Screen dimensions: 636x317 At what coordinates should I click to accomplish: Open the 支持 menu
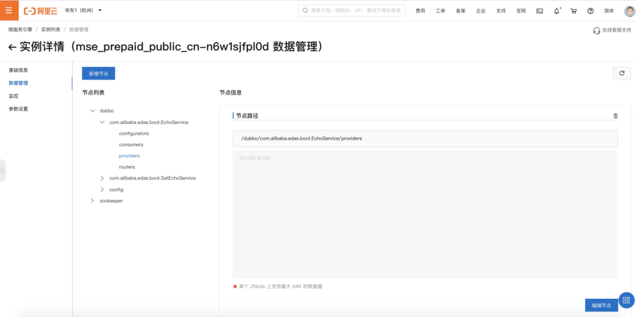click(x=501, y=11)
